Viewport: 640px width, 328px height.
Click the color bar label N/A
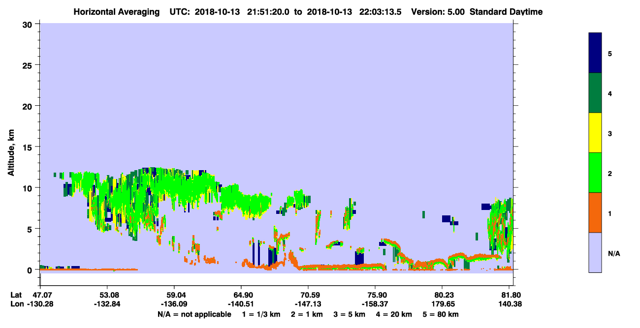[x=614, y=253]
